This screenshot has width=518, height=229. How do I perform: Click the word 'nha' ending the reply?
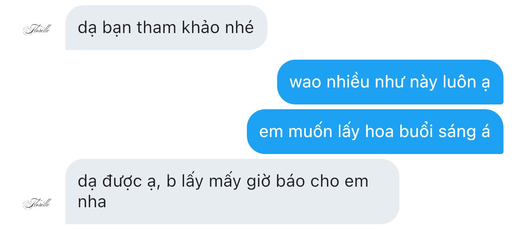92,201
